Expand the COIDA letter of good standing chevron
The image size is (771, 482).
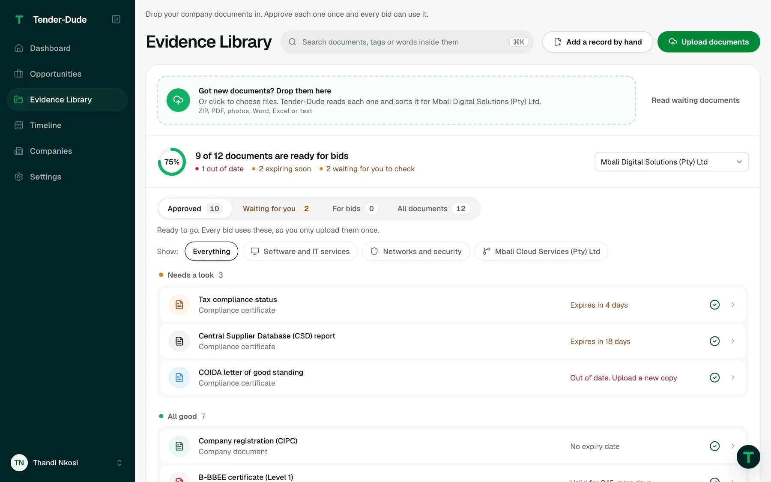[x=733, y=377]
